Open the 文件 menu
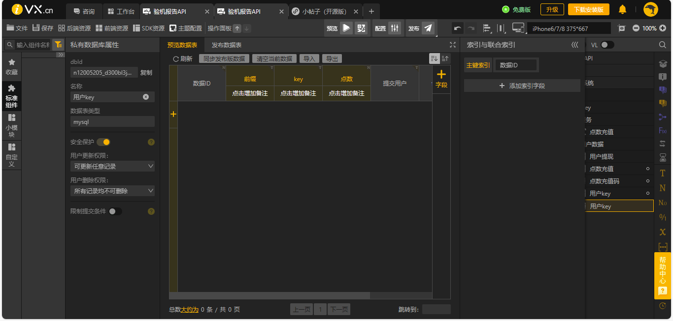The height and width of the screenshot is (321, 673). point(17,28)
